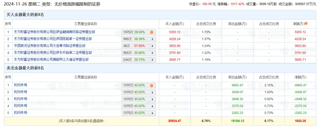Screen dimensions: 325x130
Task: Click the net amount -5058.07
Action: coord(300,92)
